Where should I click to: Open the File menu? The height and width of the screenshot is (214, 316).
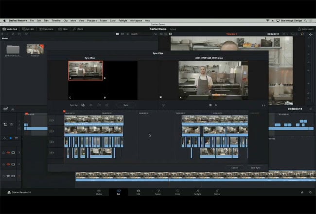coord(32,20)
